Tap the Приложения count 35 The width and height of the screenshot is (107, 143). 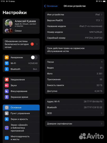(101, 79)
